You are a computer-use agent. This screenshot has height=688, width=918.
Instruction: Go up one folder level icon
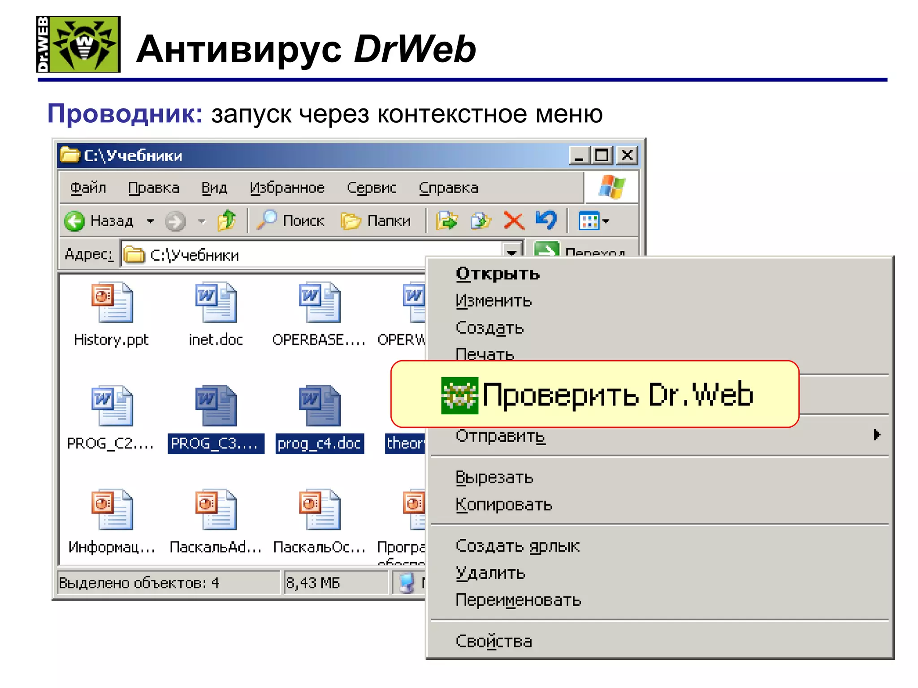coord(227,220)
